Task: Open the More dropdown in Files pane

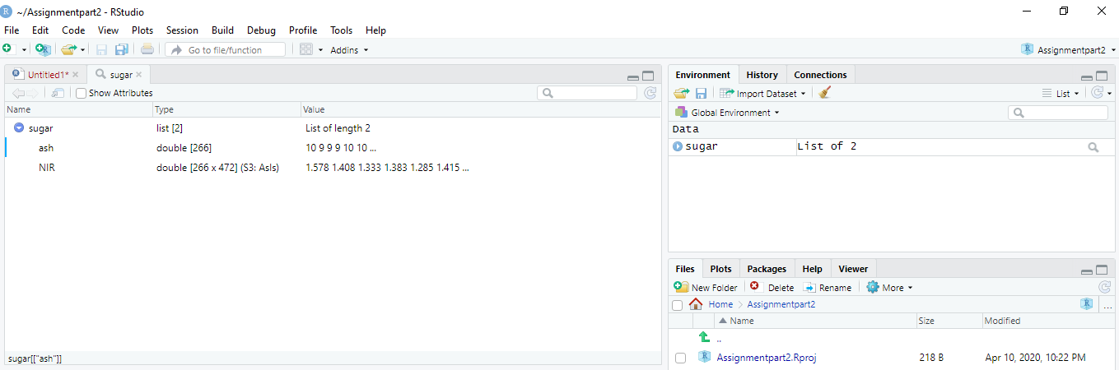Action: tap(889, 287)
